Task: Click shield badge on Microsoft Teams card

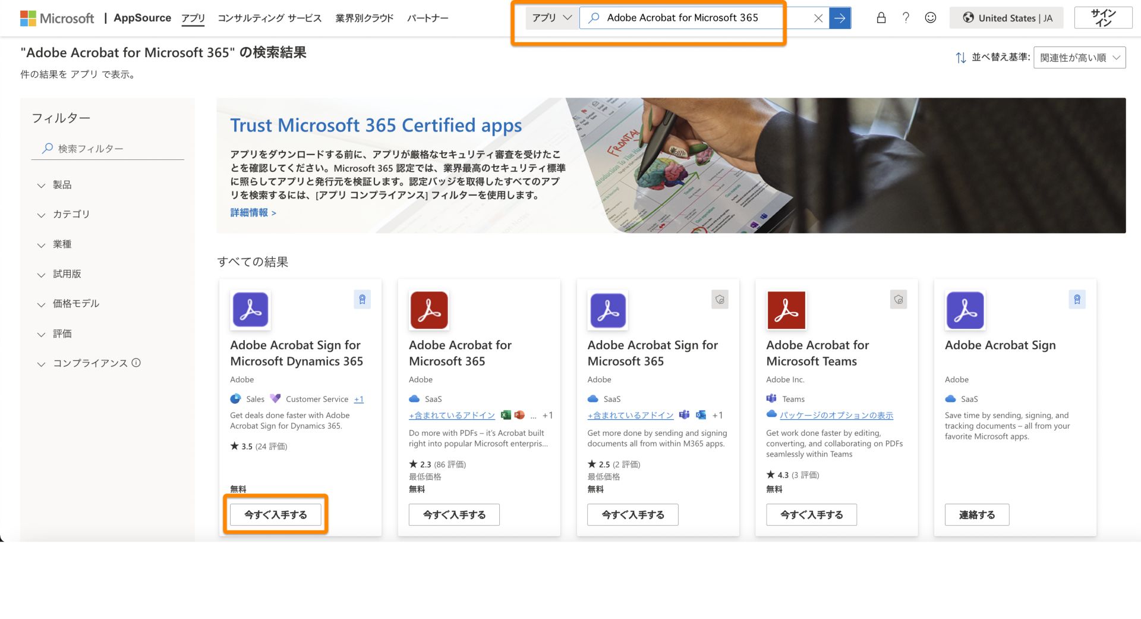Action: (x=899, y=299)
